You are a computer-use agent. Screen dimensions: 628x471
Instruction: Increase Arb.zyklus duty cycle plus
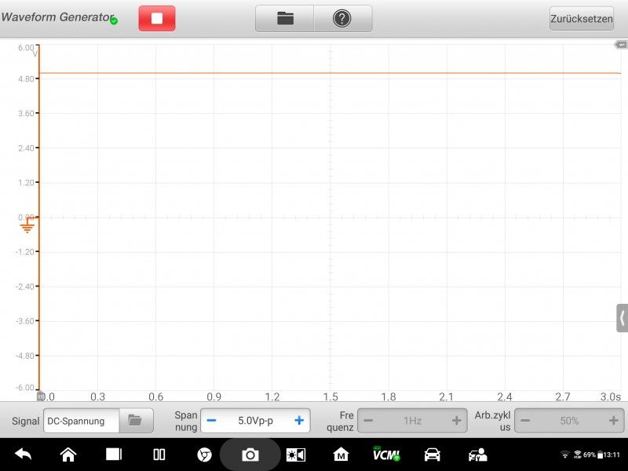[613, 421]
